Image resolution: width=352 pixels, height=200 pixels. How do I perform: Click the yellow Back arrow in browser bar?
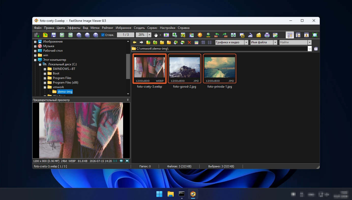coord(135,42)
